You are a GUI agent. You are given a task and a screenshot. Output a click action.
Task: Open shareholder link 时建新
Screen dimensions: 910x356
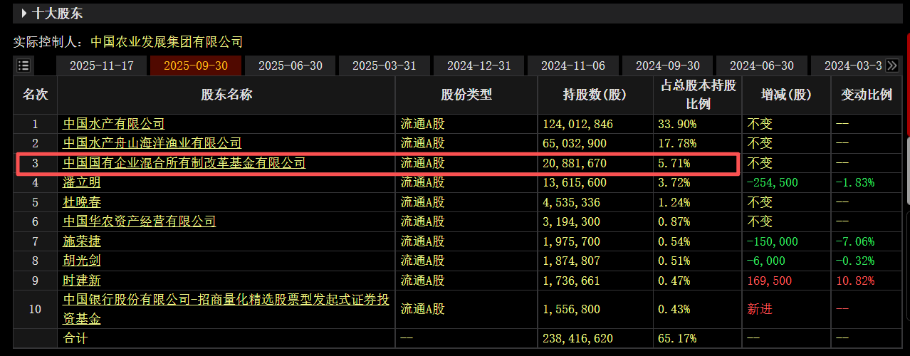click(x=82, y=281)
